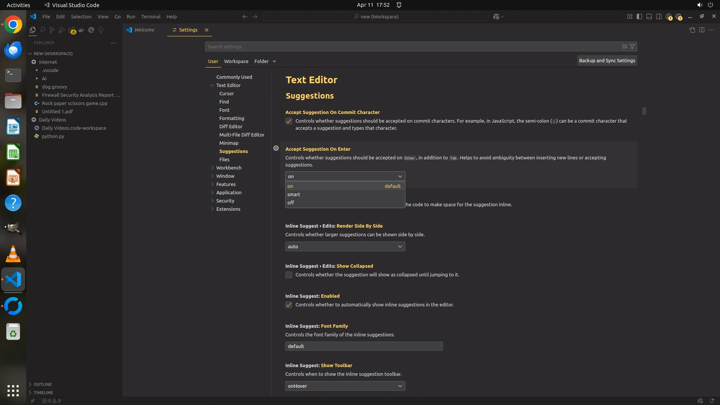This screenshot has width=720, height=405.
Task: Click Open Settings (JSON) file icon
Action: pyautogui.click(x=692, y=30)
